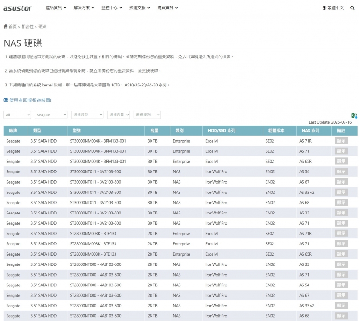The height and width of the screenshot is (321, 359).
Task: Click Exos M cell in AS 71 30 TB row
Action: point(212,151)
